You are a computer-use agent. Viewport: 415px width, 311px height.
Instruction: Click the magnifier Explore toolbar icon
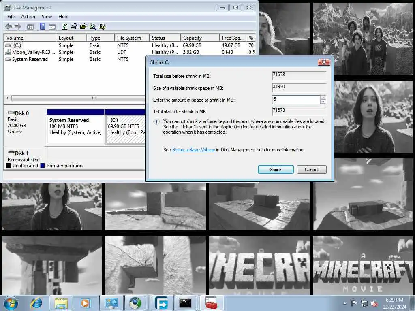point(92,26)
